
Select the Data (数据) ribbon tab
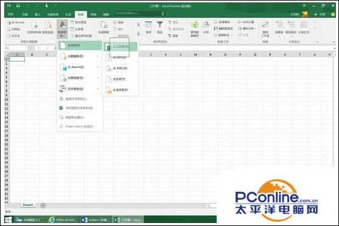(81, 14)
